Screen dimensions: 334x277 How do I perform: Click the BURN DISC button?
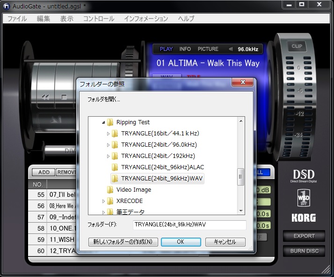coord(304,251)
